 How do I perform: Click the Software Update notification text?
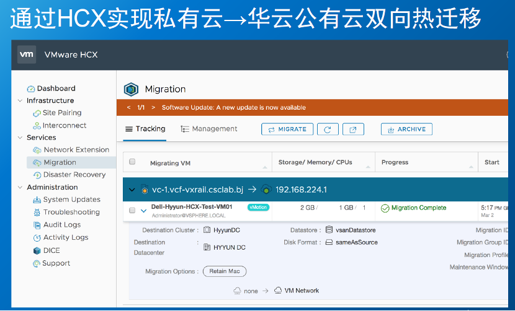coord(233,108)
